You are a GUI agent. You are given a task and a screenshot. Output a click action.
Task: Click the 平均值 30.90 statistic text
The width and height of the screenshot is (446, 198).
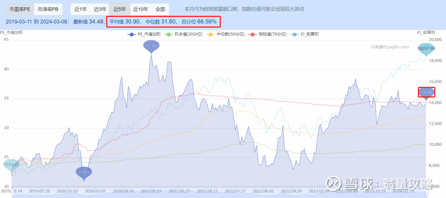125,21
